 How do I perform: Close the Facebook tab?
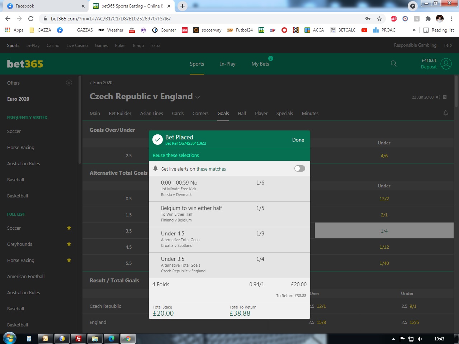pyautogui.click(x=83, y=6)
